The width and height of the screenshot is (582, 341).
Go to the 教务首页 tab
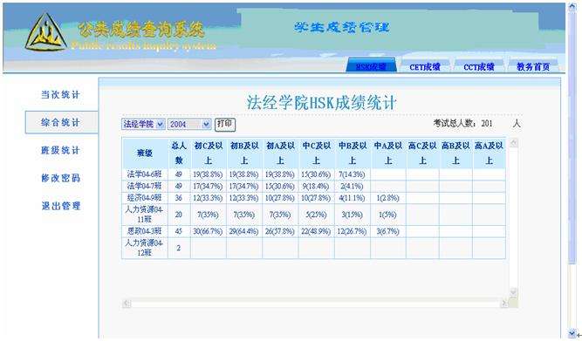pos(532,66)
